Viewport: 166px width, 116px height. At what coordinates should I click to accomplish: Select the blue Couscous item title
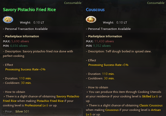[x=95, y=10]
